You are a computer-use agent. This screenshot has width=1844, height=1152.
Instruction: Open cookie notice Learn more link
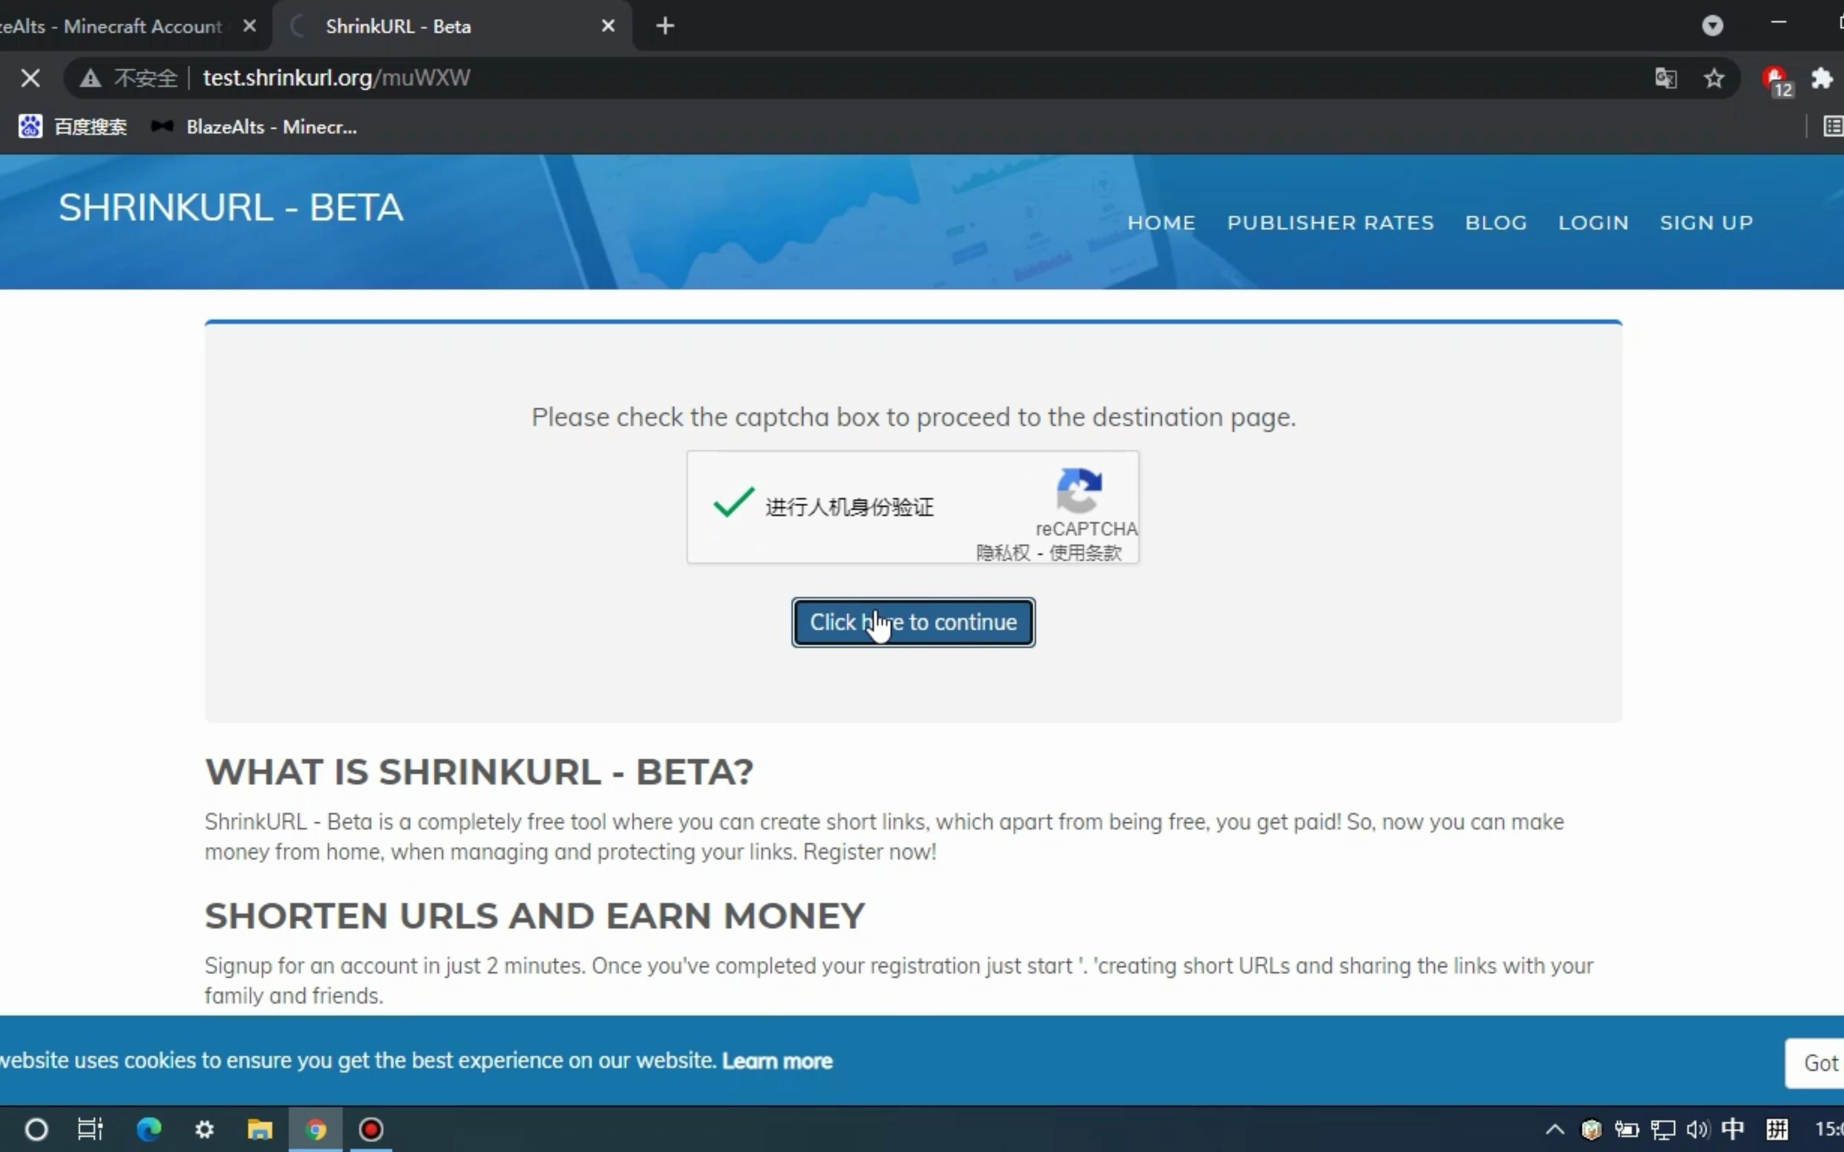(777, 1061)
